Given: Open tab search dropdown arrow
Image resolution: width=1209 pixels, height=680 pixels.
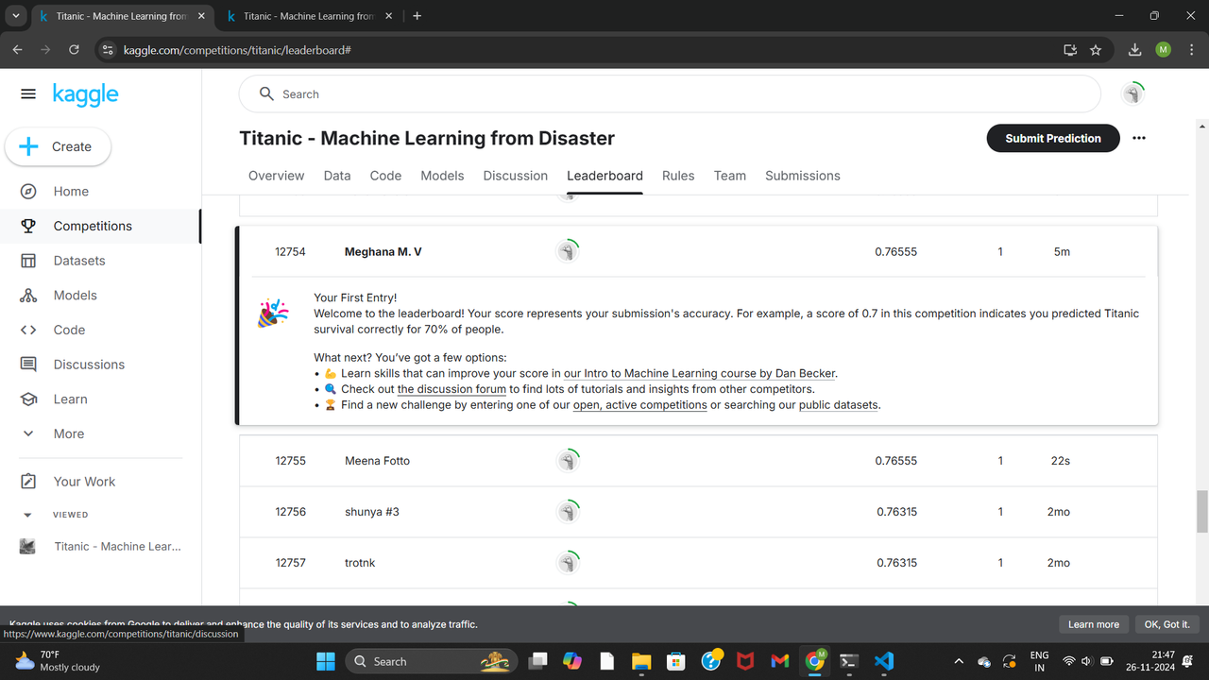Looking at the screenshot, I should (x=16, y=16).
